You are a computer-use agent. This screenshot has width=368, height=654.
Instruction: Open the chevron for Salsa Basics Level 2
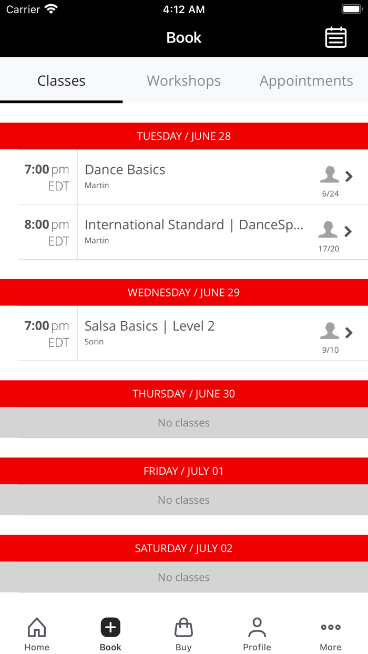349,333
